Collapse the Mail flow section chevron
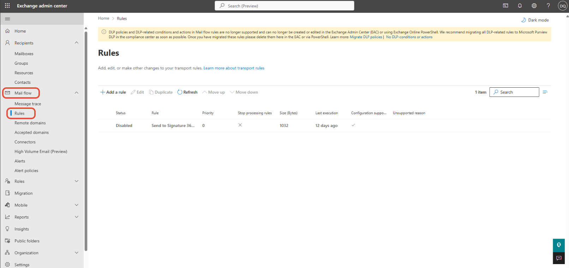 tap(77, 93)
